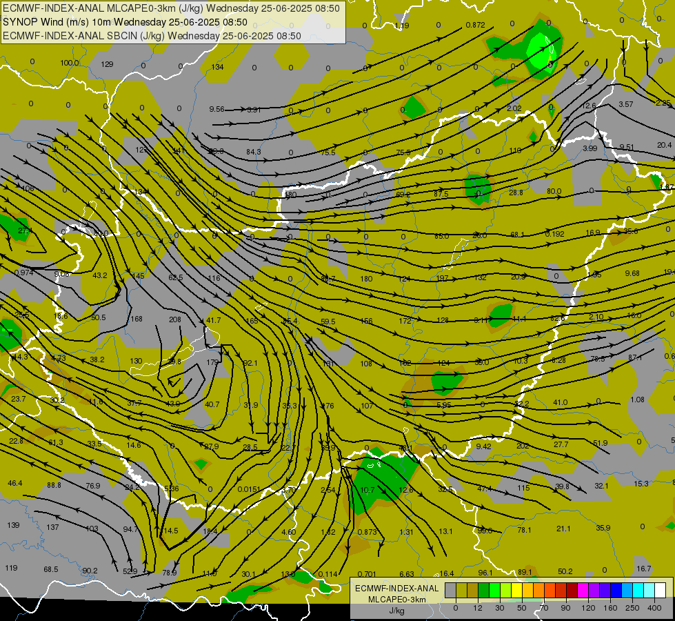Click the legend tick label '30'

tap(500, 608)
